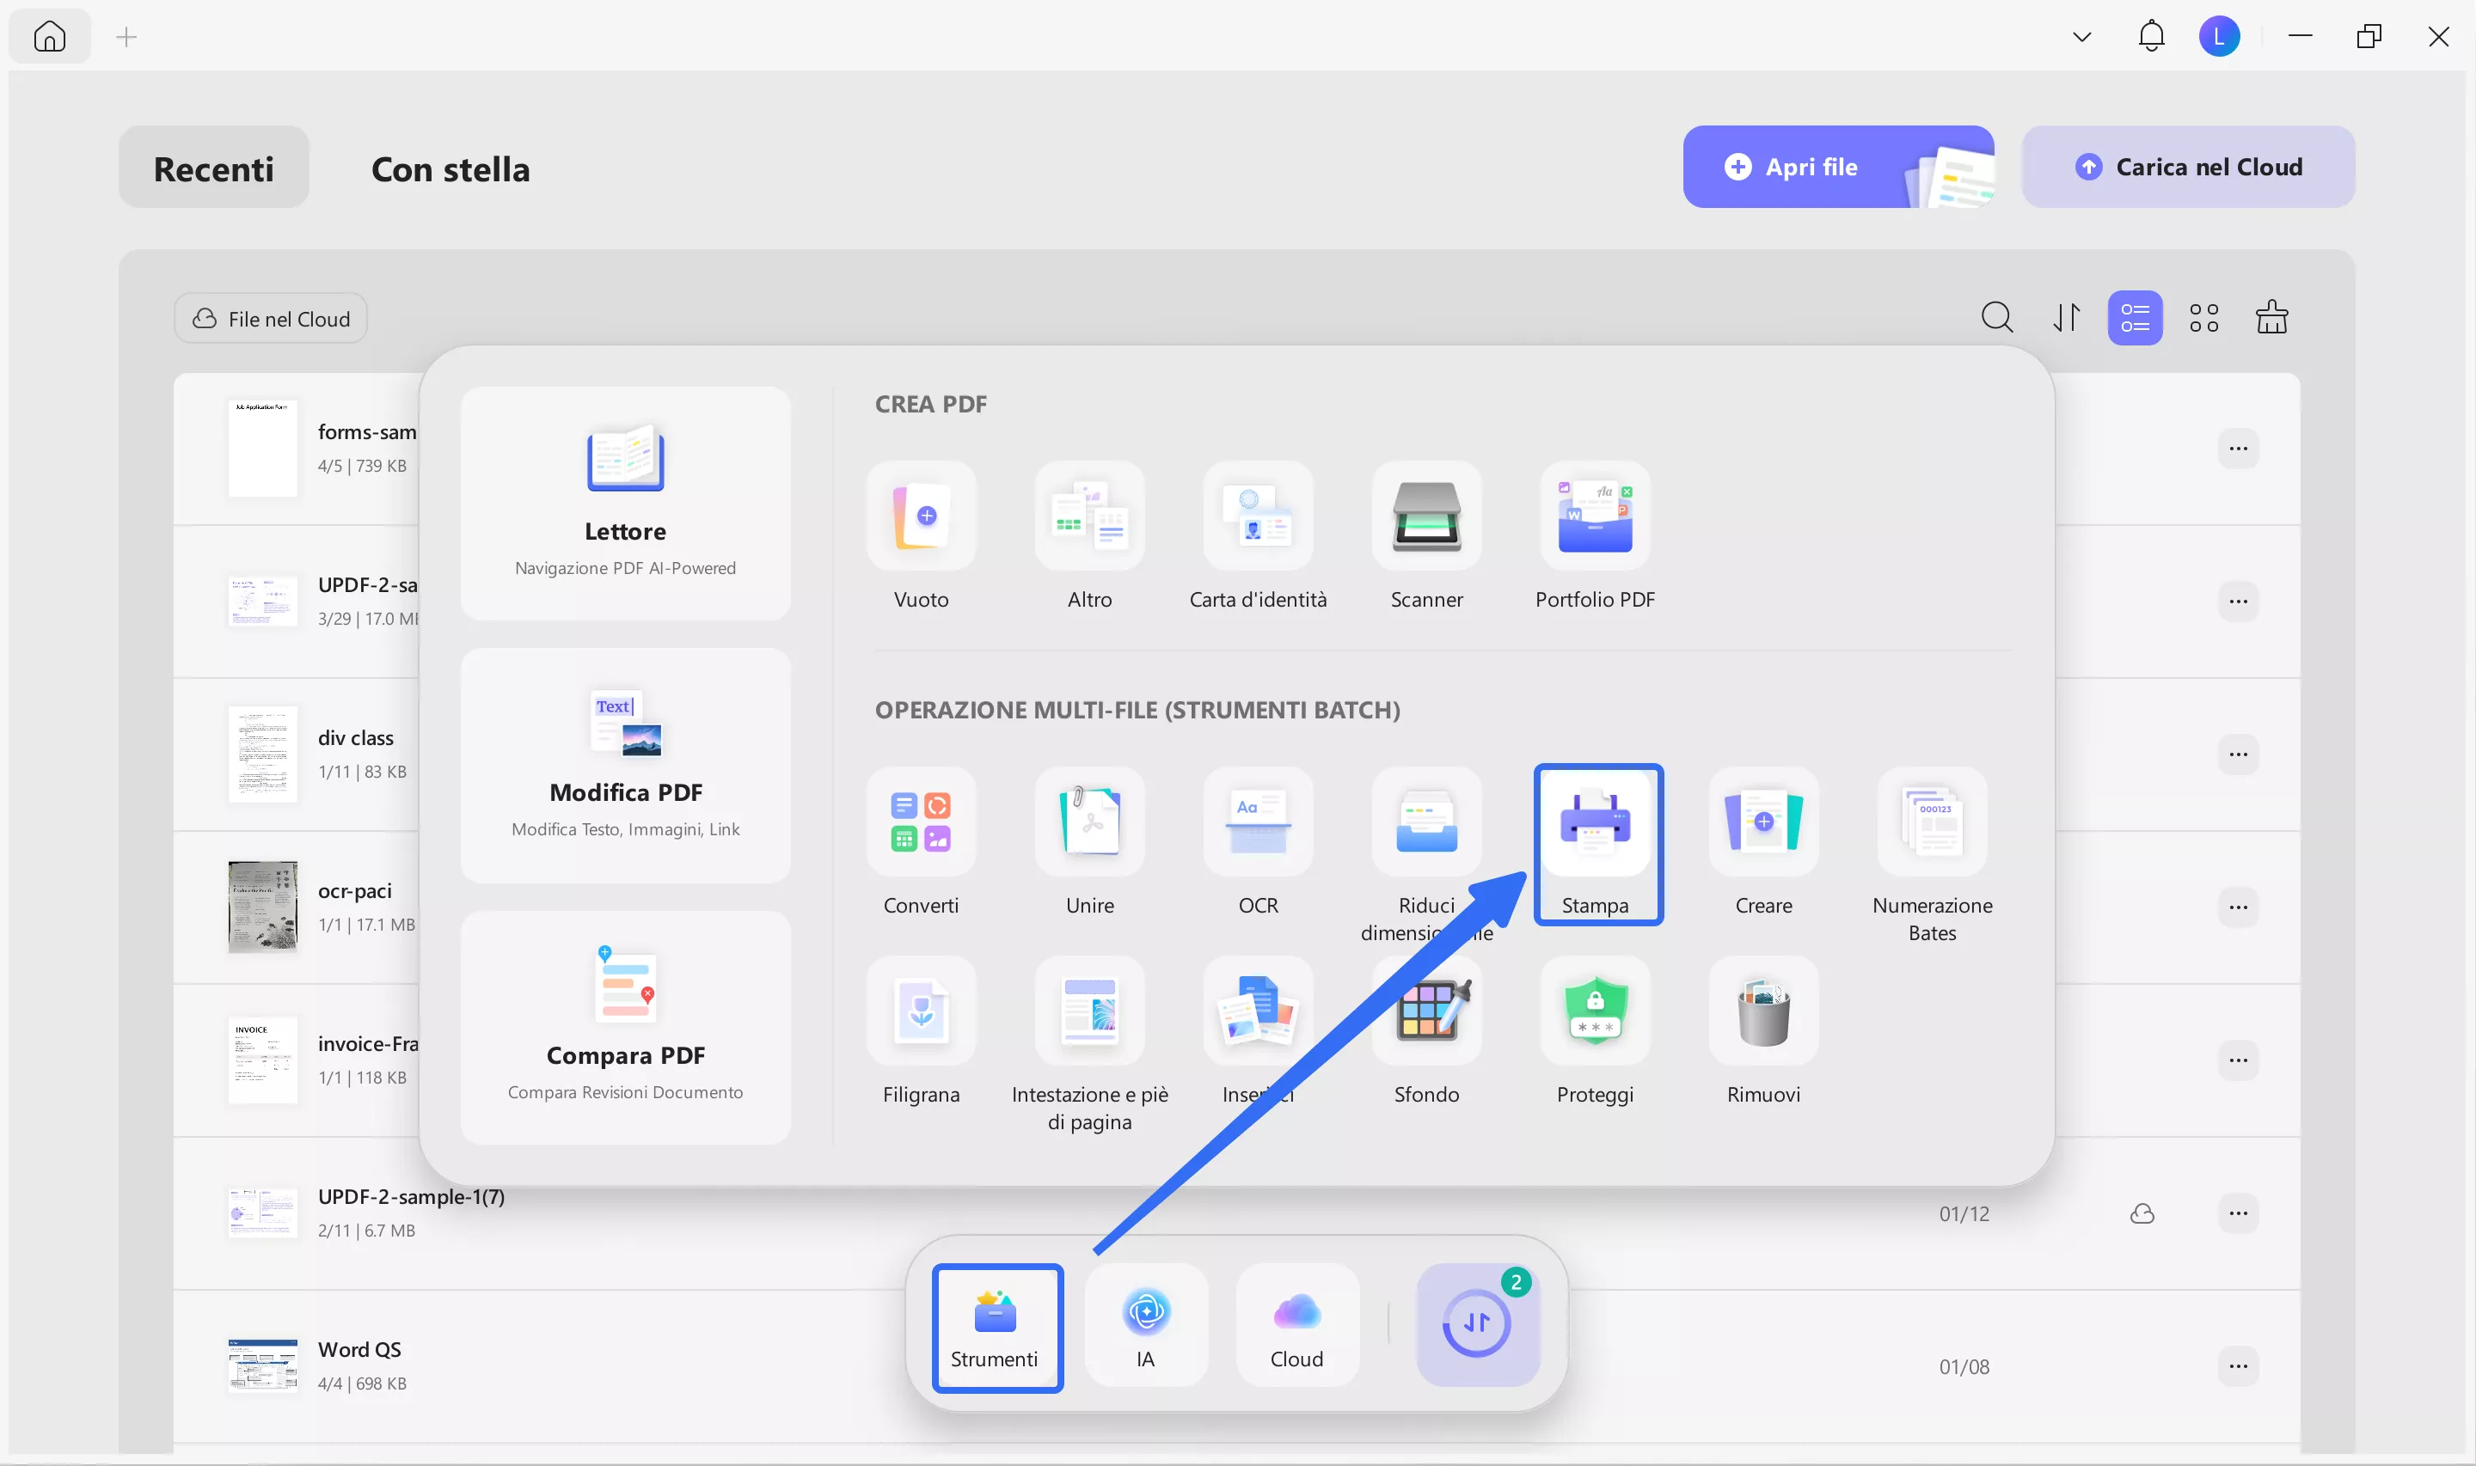The height and width of the screenshot is (1466, 2476).
Task: Open more options for Word QS file
Action: tap(2238, 1366)
